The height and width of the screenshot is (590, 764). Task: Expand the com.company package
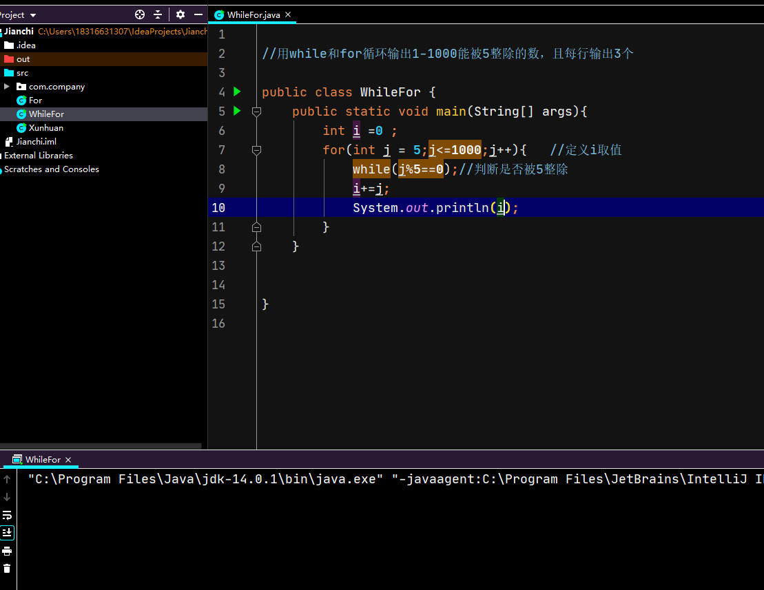[x=6, y=87]
